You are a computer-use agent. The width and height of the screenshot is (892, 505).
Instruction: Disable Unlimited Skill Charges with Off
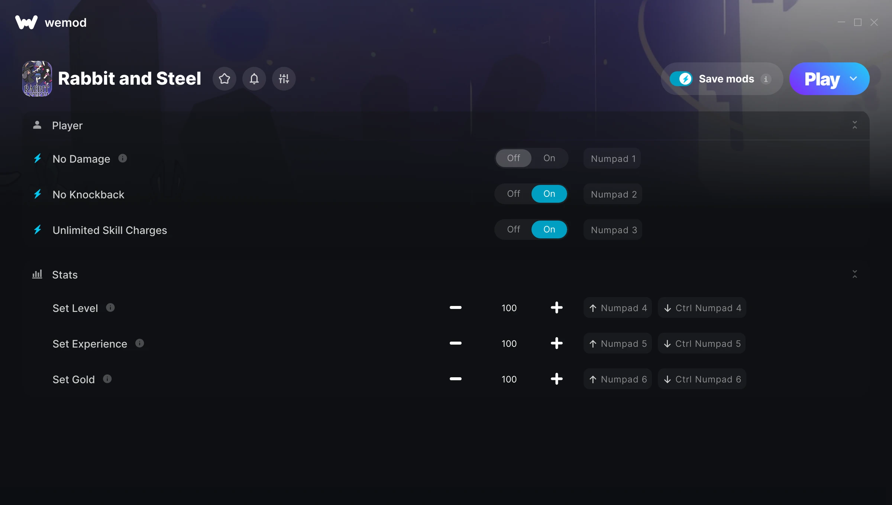[x=514, y=229]
